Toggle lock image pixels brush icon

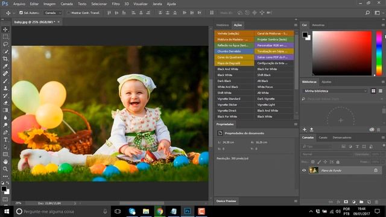point(319,162)
